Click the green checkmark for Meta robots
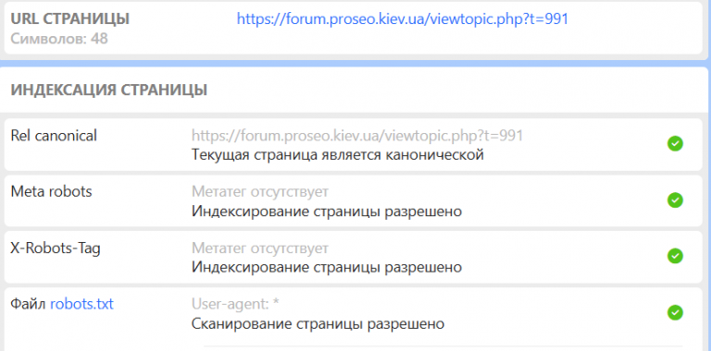The width and height of the screenshot is (711, 351). pos(675,200)
